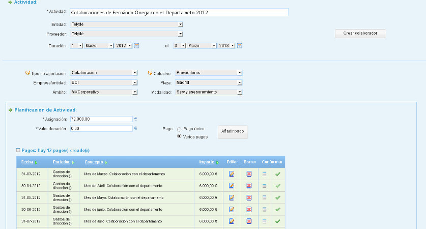
Task: Click edit icon for 31-07-2012 payment
Action: pos(232,221)
